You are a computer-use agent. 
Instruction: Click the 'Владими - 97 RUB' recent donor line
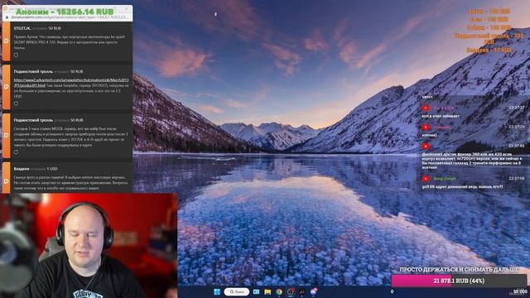[x=489, y=50]
